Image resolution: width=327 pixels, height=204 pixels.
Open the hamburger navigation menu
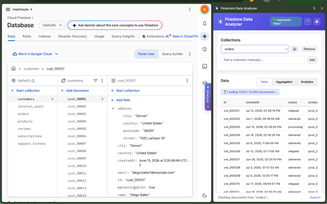point(8,9)
